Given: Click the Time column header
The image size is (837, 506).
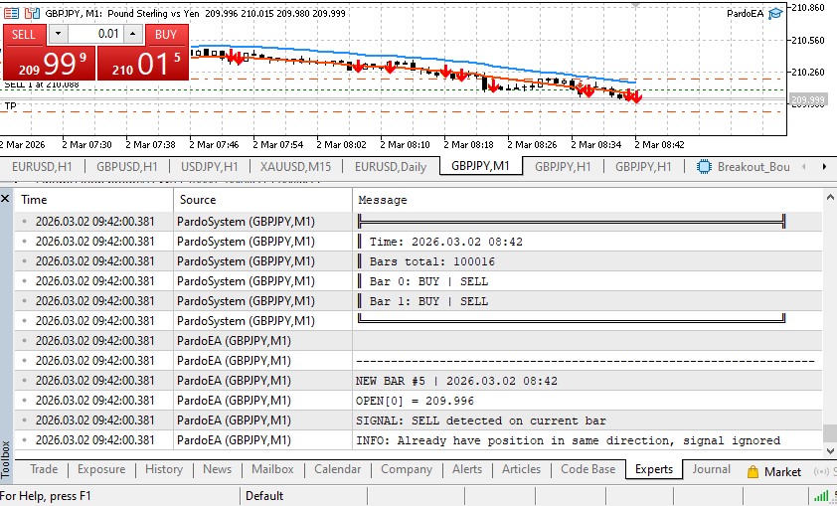Looking at the screenshot, I should [94, 200].
